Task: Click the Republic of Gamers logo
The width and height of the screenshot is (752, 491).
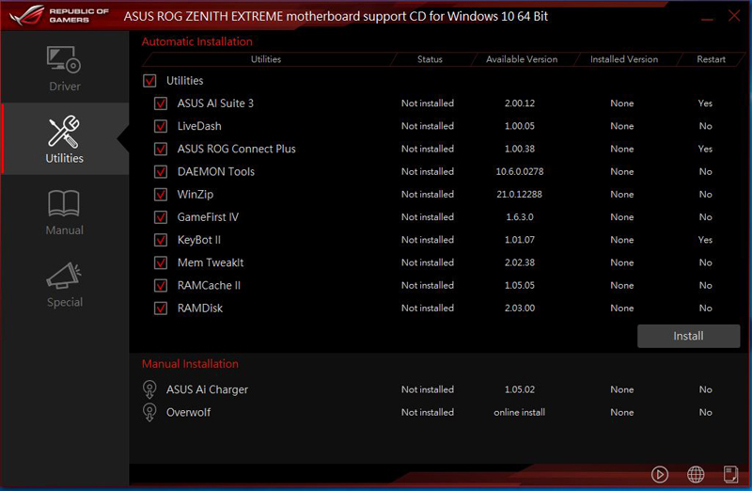Action: [x=58, y=18]
